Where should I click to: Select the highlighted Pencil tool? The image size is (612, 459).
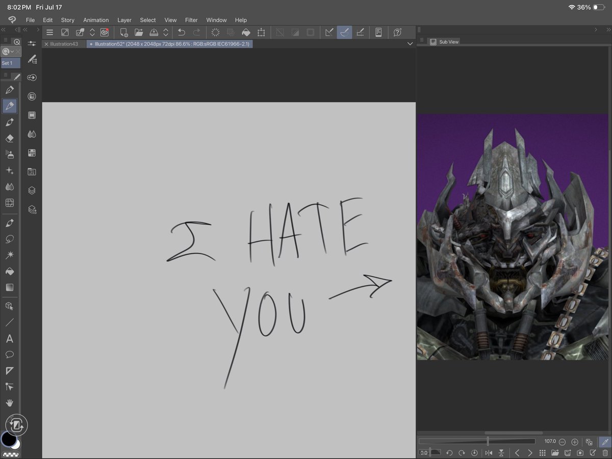pyautogui.click(x=9, y=106)
